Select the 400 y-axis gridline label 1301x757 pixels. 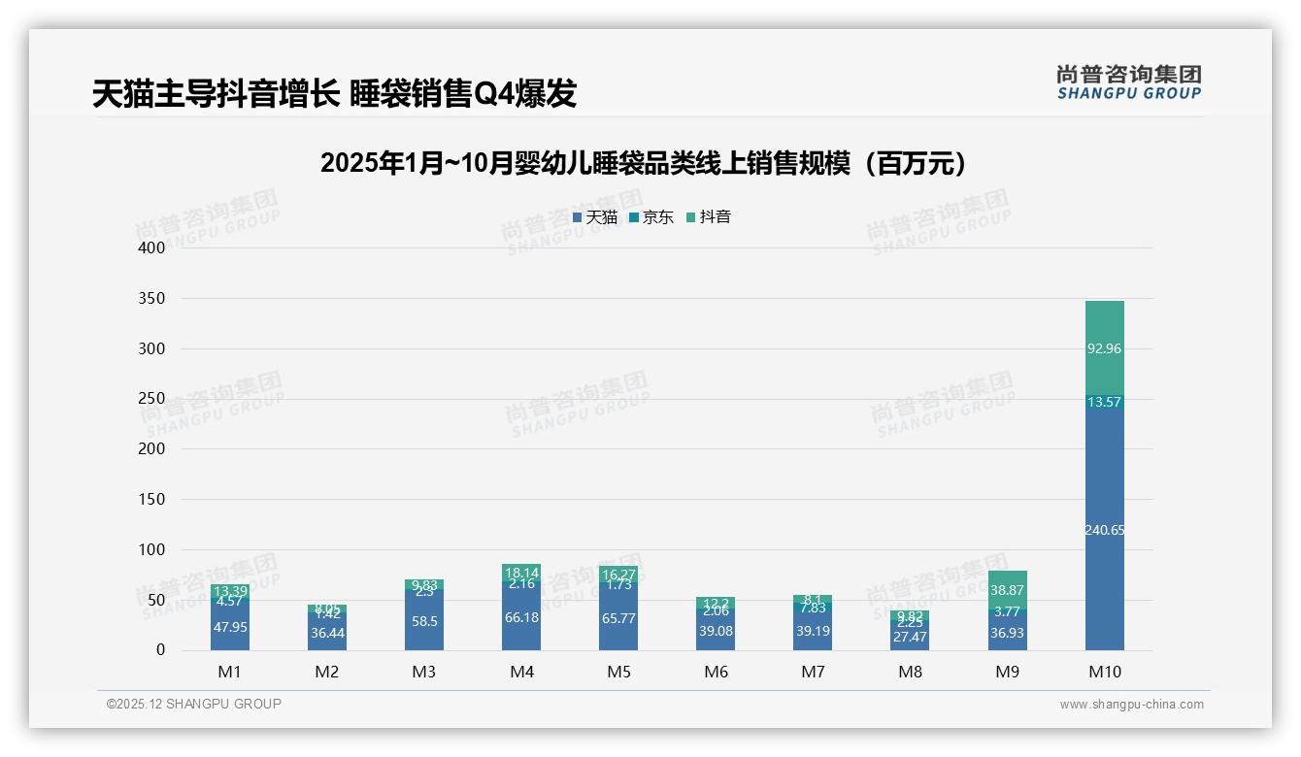pyautogui.click(x=152, y=247)
